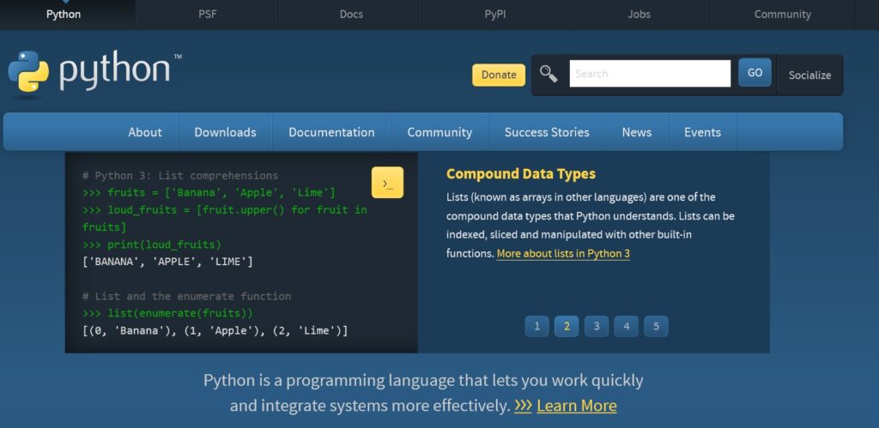Go to the PyPI top tab

[495, 15]
